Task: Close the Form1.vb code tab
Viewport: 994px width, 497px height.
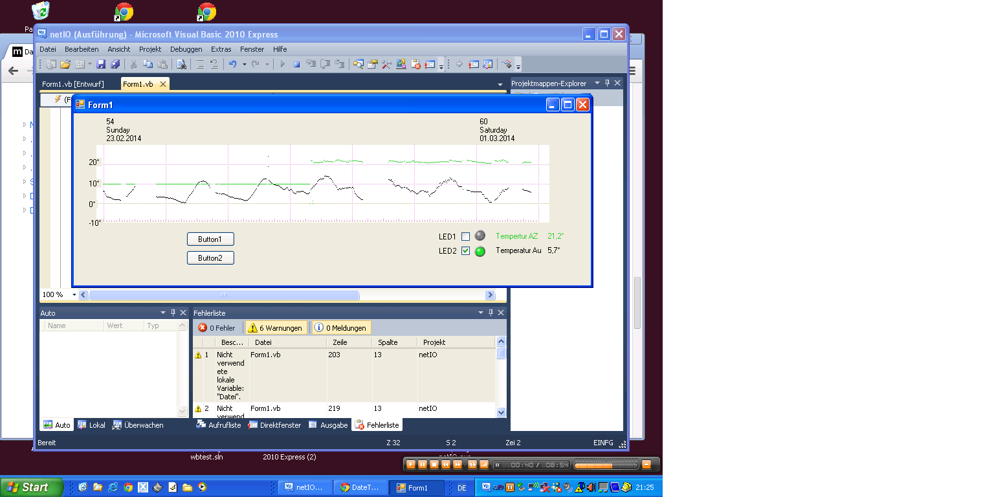Action: [x=163, y=84]
